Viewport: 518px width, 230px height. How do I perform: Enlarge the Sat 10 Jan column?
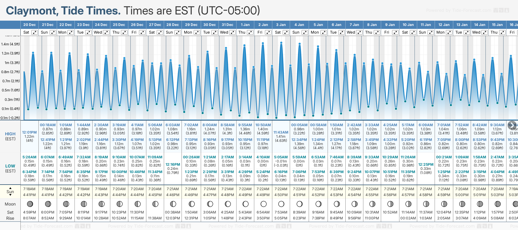[x=413, y=32]
